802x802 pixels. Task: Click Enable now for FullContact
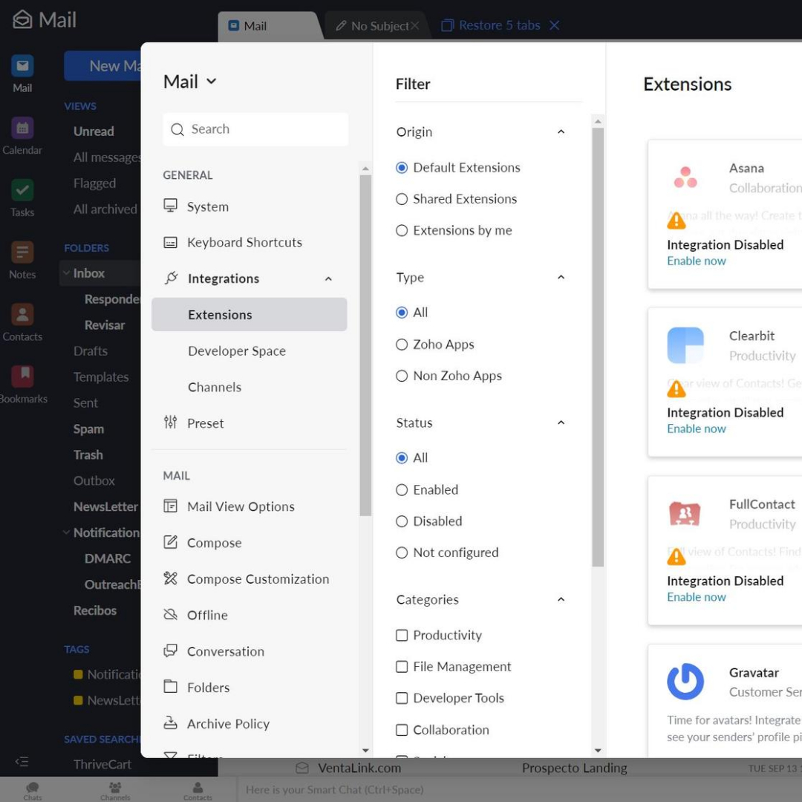point(696,597)
